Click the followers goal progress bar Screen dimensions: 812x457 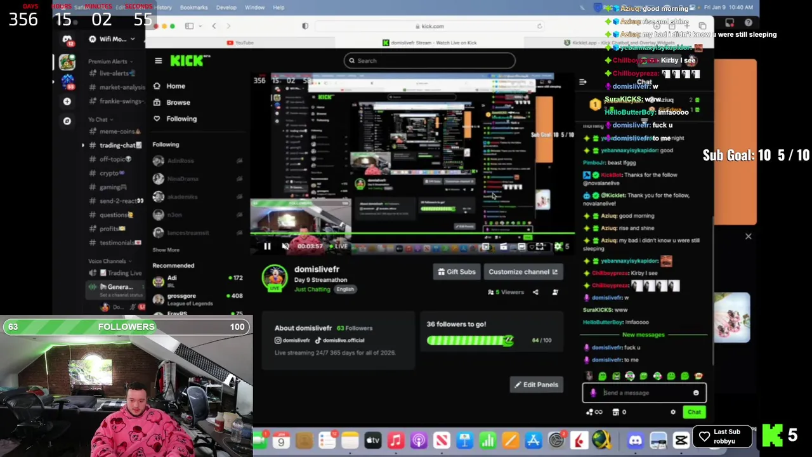tap(470, 340)
